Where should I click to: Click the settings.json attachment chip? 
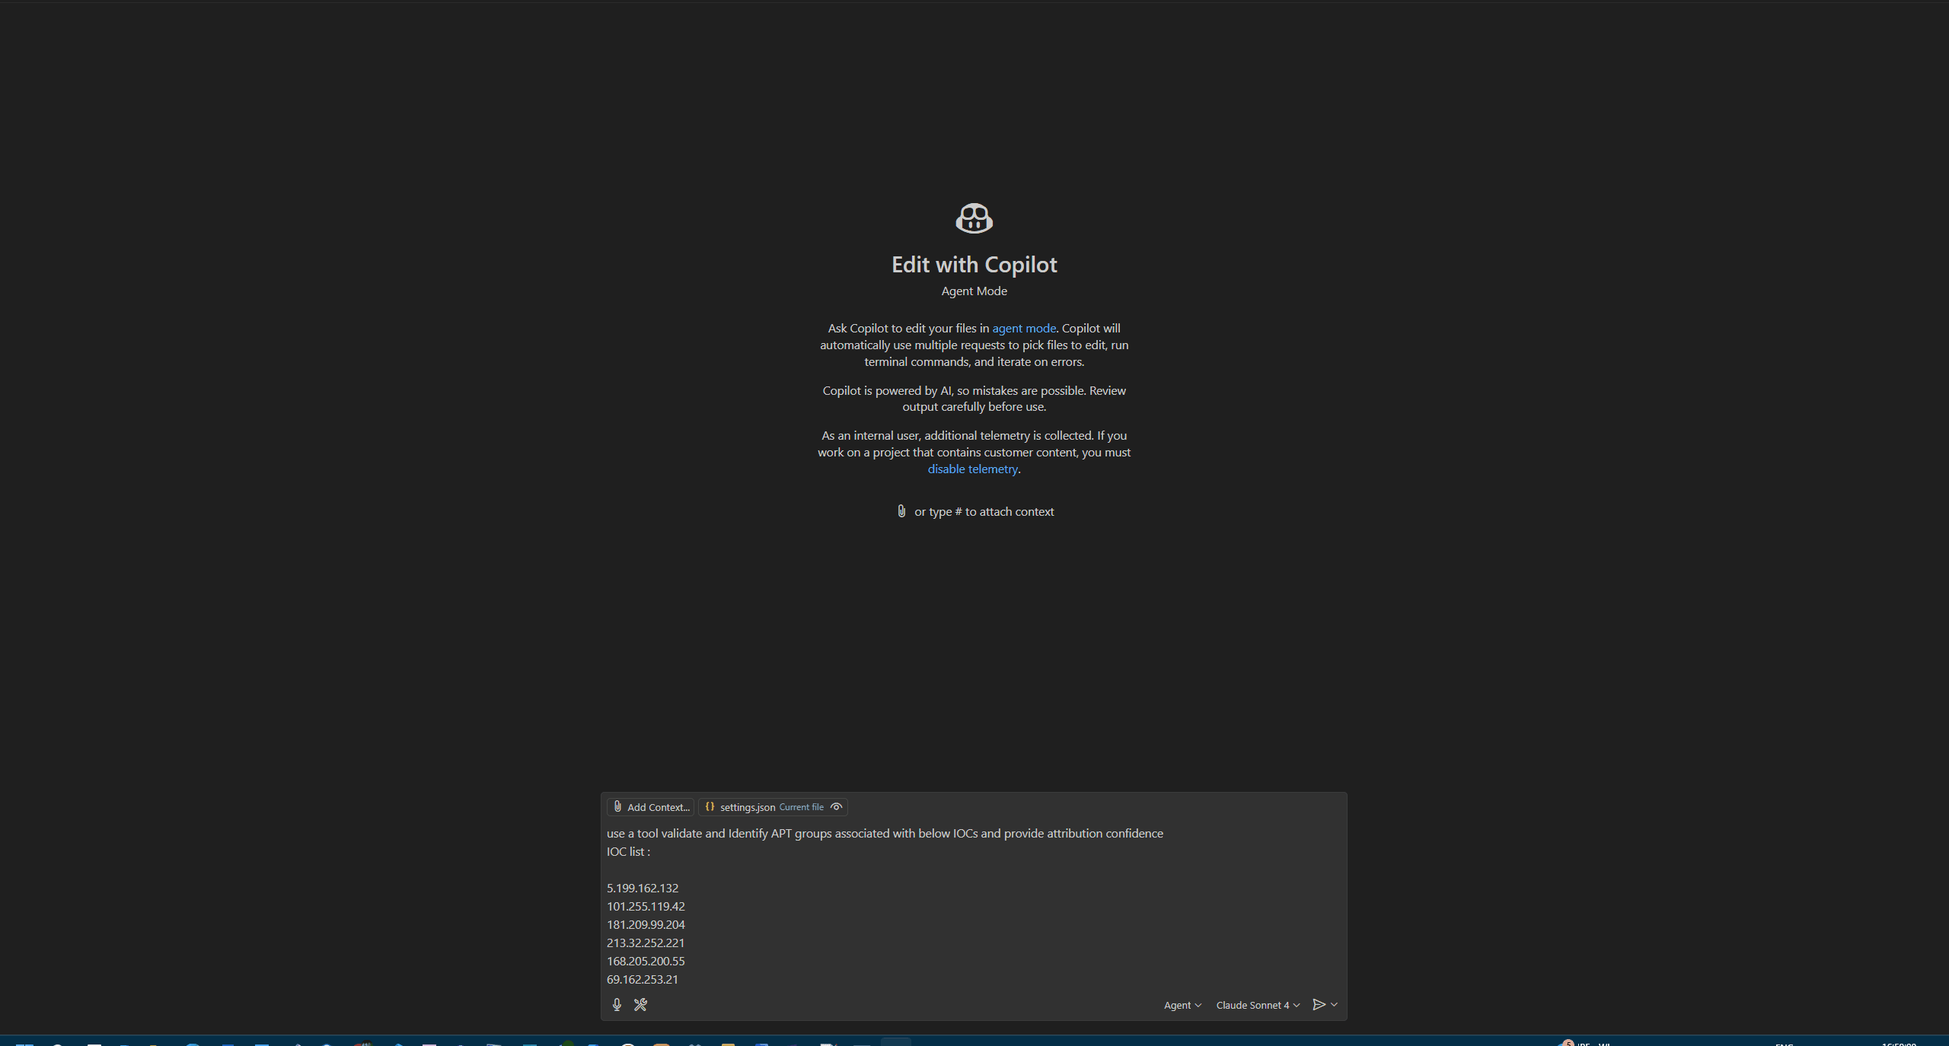click(747, 807)
